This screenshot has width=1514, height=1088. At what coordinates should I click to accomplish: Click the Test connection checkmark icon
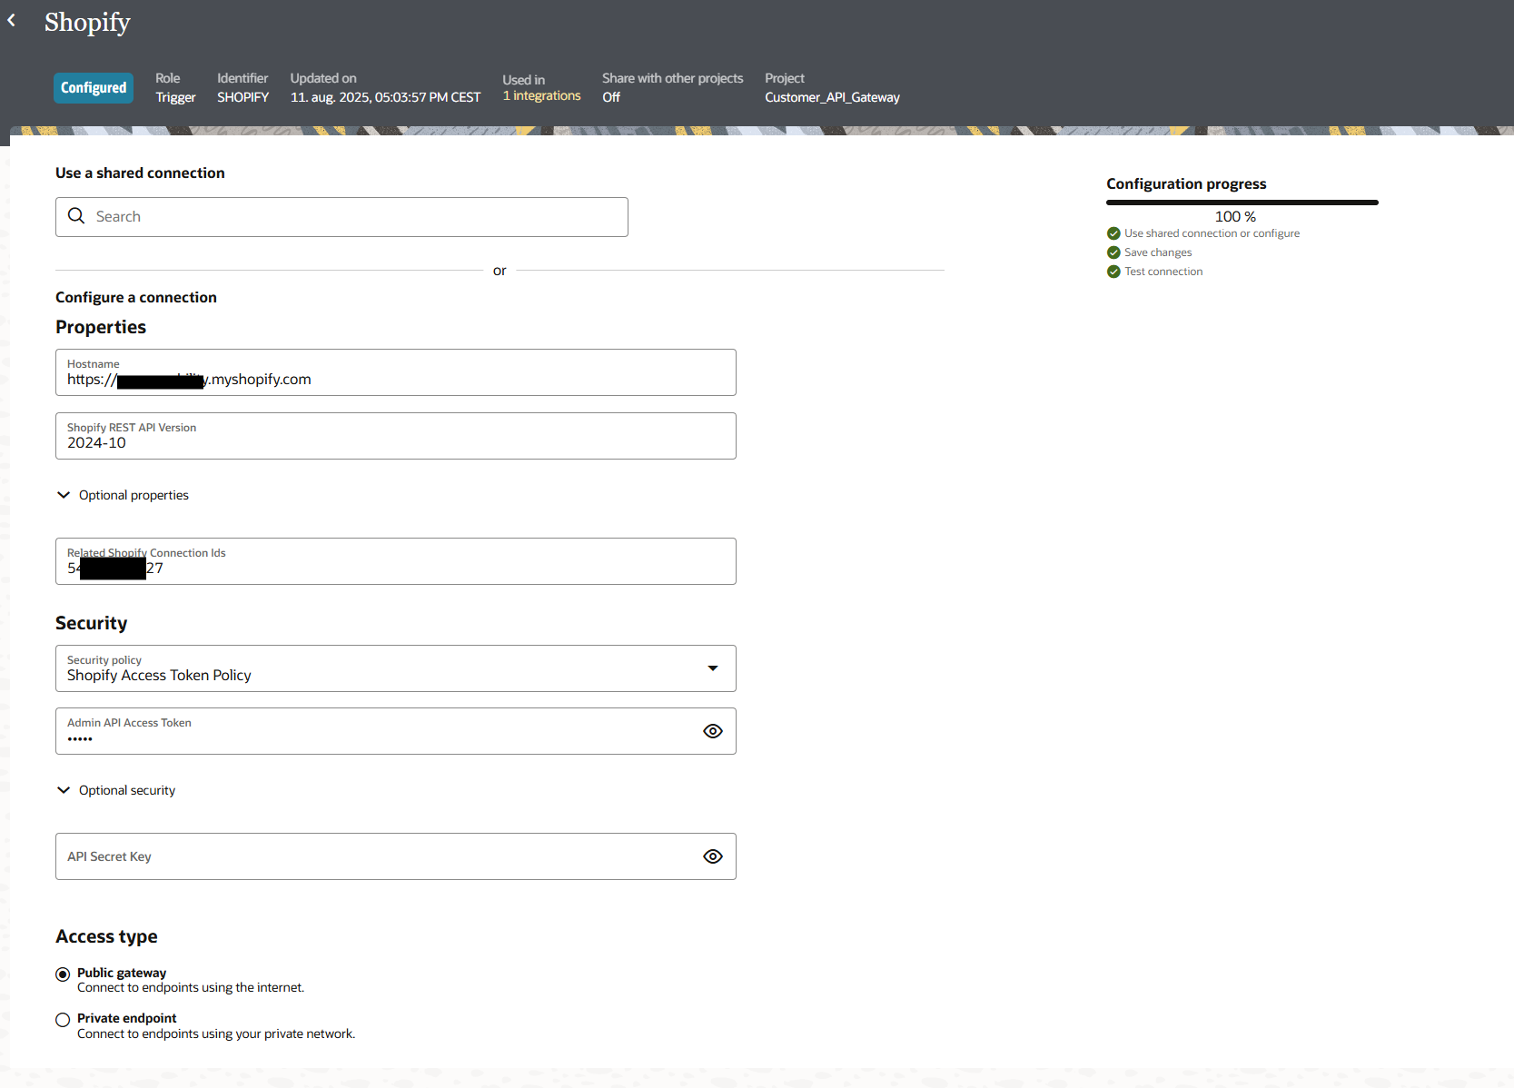[1113, 272]
